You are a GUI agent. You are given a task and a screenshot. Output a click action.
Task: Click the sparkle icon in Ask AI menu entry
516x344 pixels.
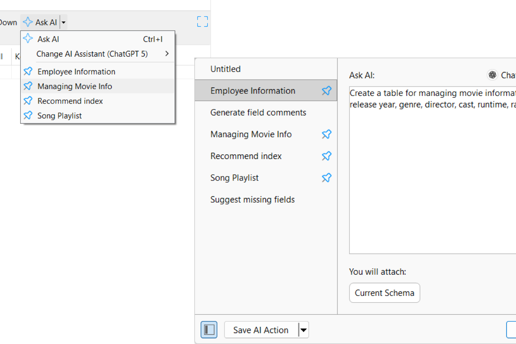(28, 39)
